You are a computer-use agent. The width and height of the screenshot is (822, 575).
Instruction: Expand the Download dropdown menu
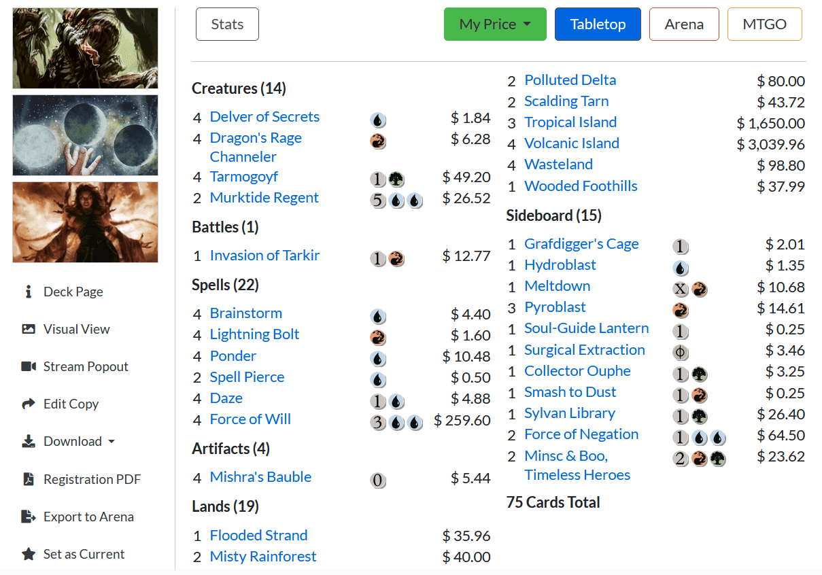pos(80,441)
